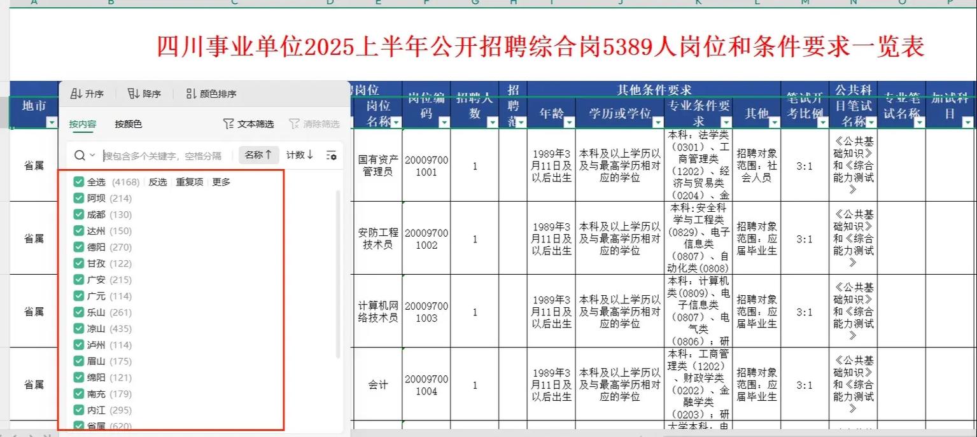Open the 地市 column filter dropdown
Screen dimensions: 977x437
(53, 123)
